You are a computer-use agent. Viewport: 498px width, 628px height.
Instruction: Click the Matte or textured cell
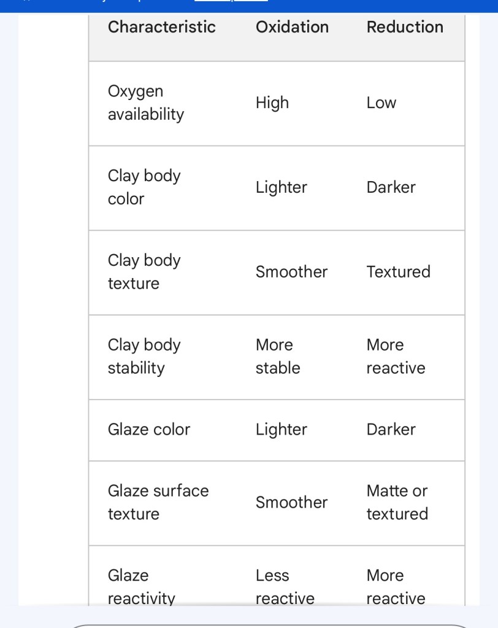(x=397, y=502)
